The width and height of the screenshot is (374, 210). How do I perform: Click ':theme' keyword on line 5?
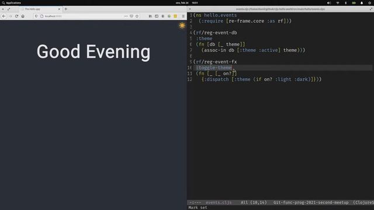tap(204, 38)
